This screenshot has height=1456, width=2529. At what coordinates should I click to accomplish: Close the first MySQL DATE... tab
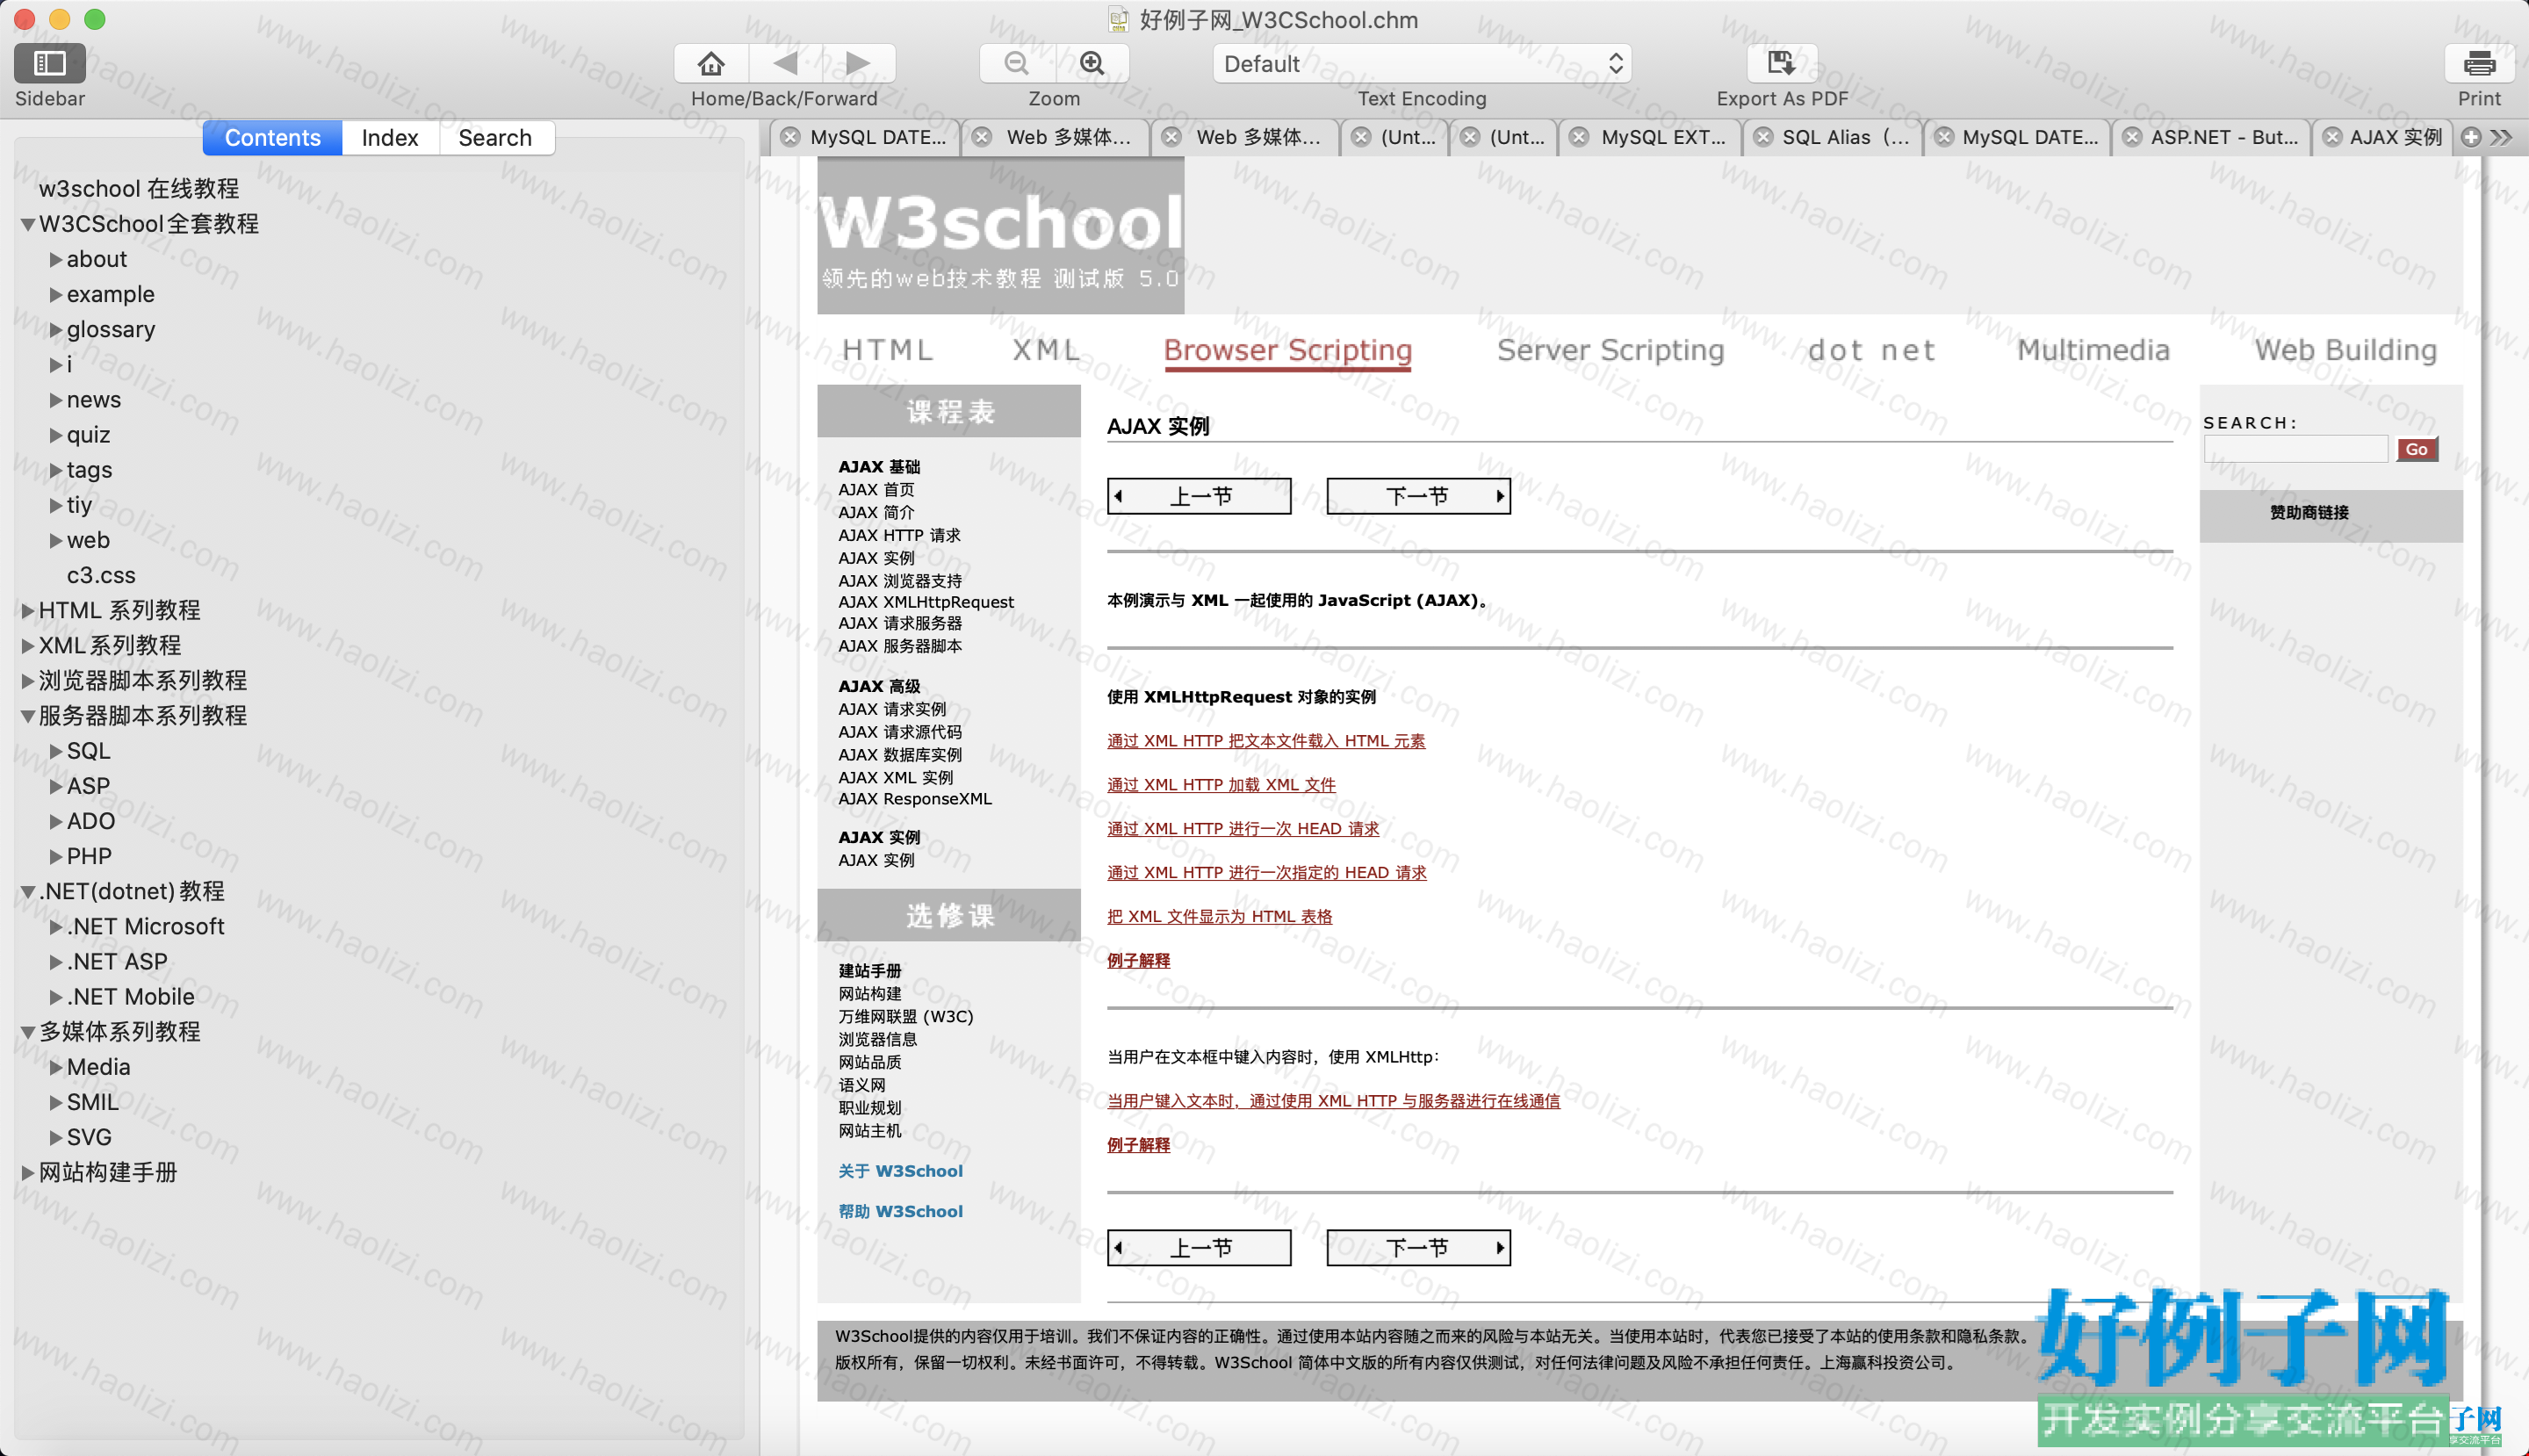[x=791, y=137]
